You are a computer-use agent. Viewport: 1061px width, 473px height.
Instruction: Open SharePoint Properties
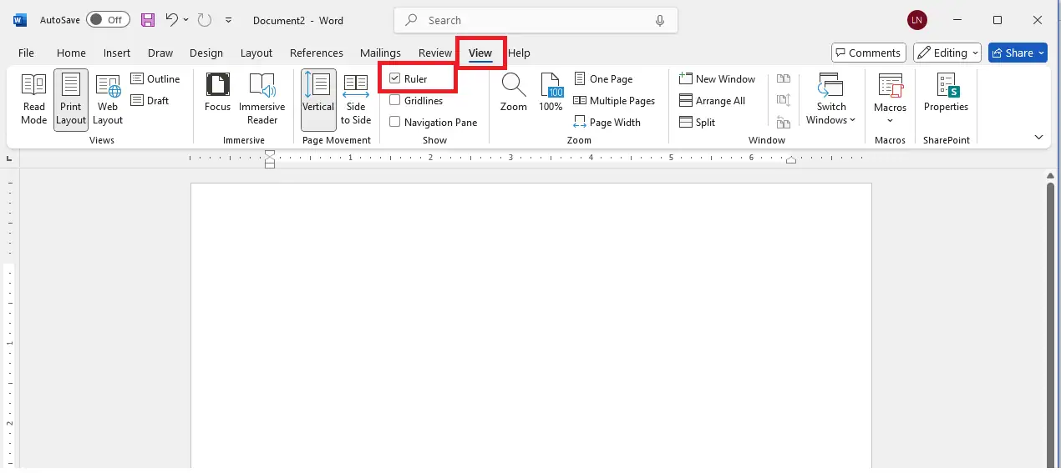pyautogui.click(x=946, y=93)
